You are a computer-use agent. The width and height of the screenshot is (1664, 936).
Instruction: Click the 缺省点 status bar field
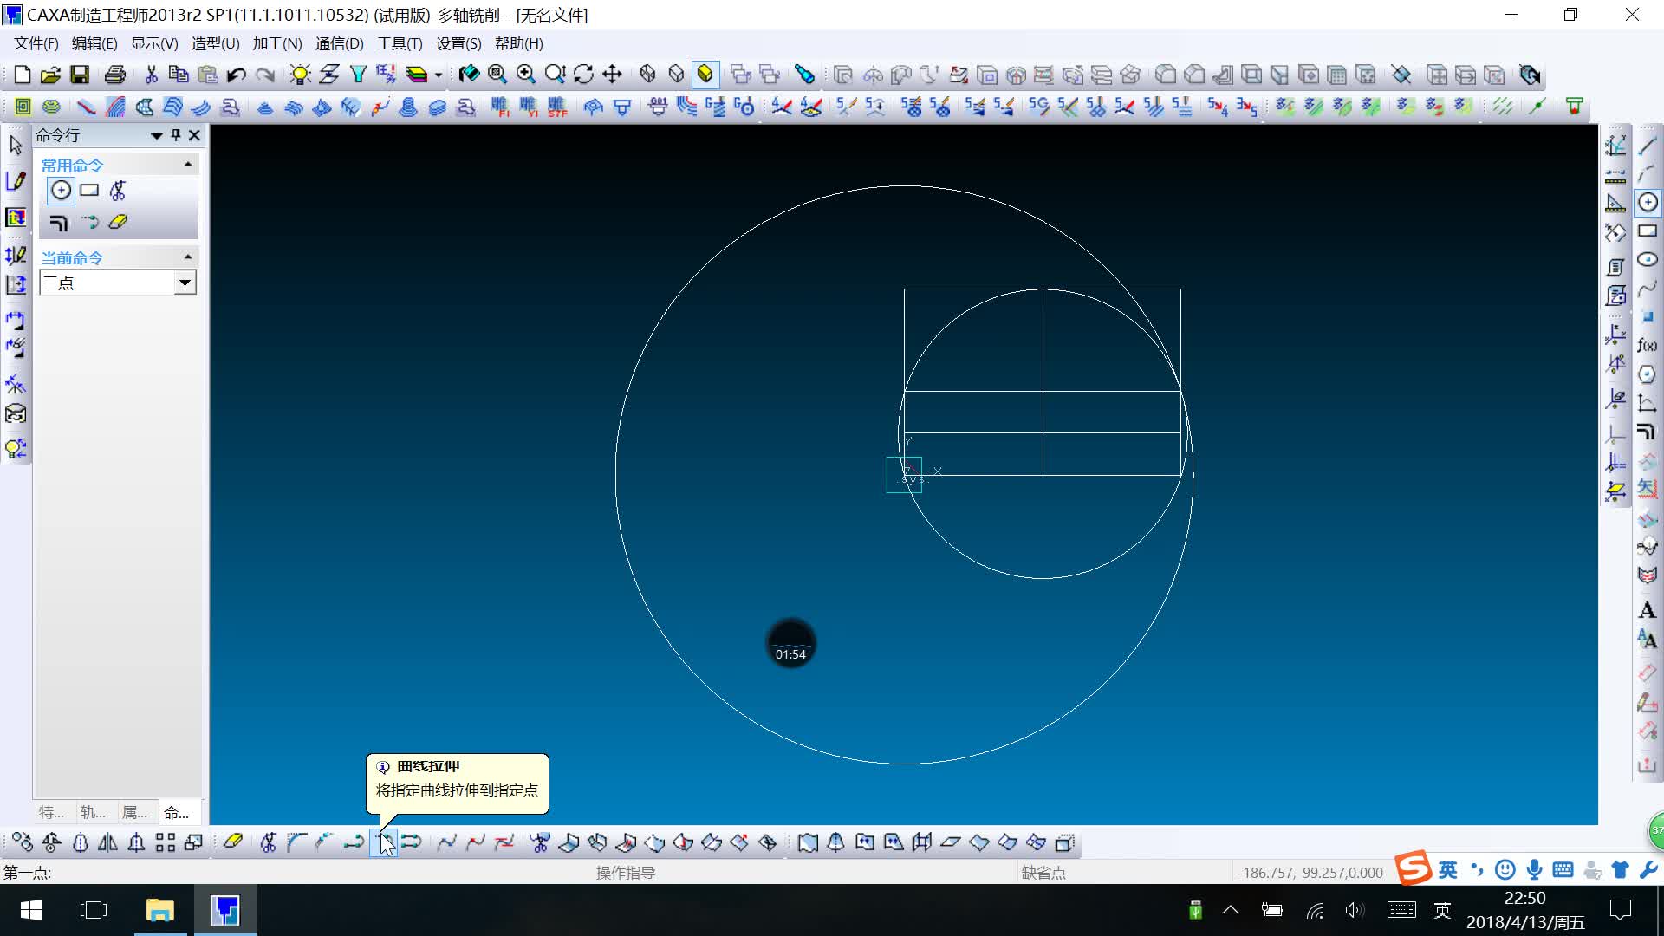[x=1043, y=873]
